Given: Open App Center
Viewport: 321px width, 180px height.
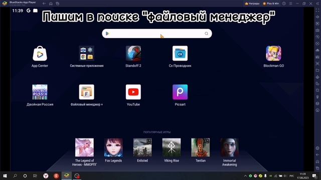Looking at the screenshot, I should click(40, 53).
